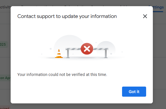Click the dialog title Contact support to update
Image resolution: width=166 pixels, height=109 pixels.
[67, 16]
